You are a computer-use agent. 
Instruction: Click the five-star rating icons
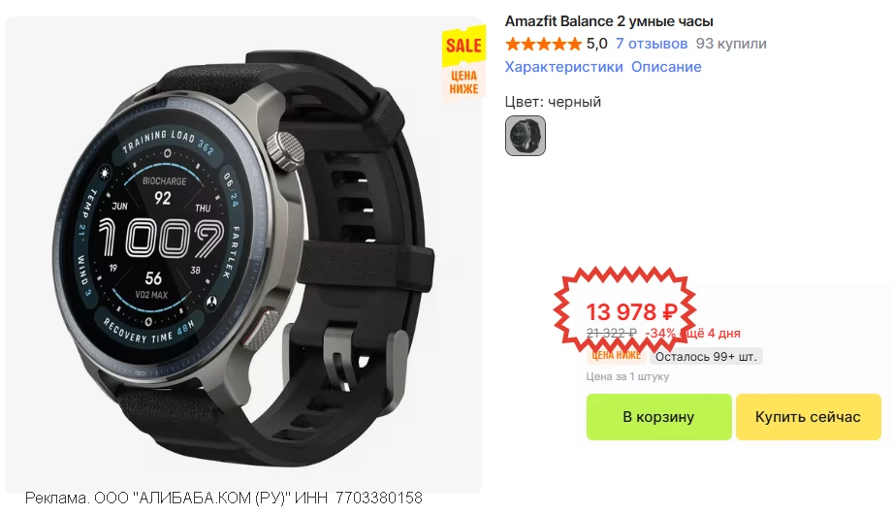pos(543,44)
